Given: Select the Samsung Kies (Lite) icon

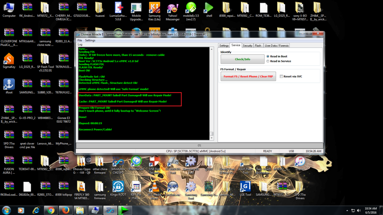Looking at the screenshot, I should tap(154, 11).
